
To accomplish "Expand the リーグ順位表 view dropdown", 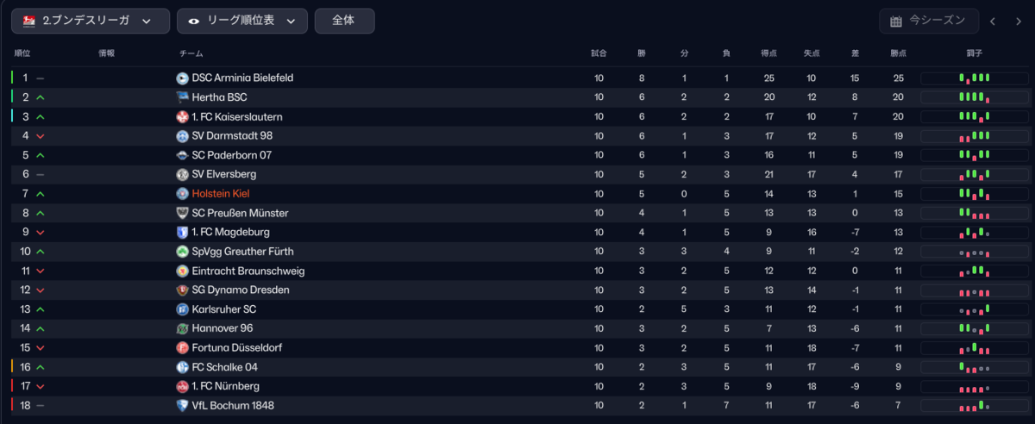I will tap(242, 21).
